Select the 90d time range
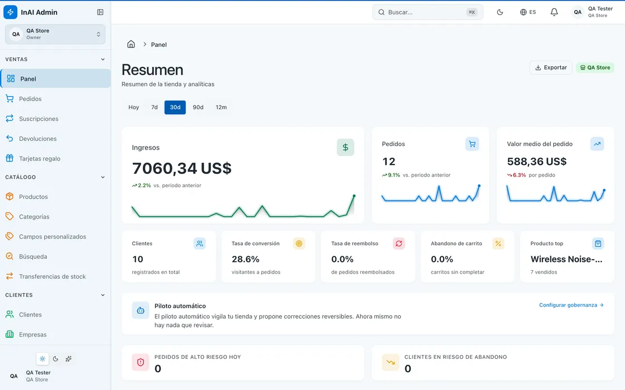625x390 pixels. click(x=198, y=108)
